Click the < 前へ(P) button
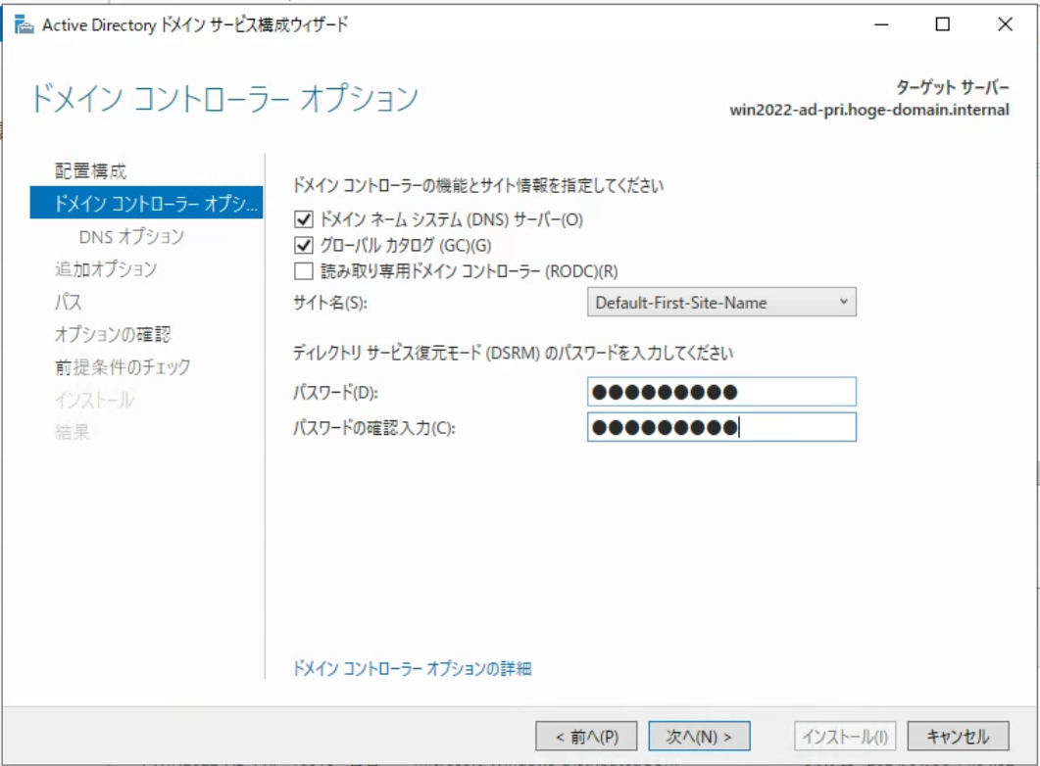Screen dimensions: 1040x766 [586, 737]
